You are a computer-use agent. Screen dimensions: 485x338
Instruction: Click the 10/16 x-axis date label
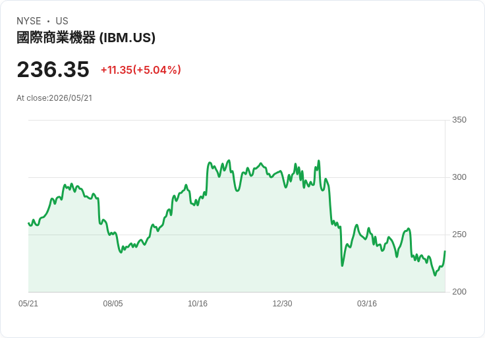click(x=198, y=303)
